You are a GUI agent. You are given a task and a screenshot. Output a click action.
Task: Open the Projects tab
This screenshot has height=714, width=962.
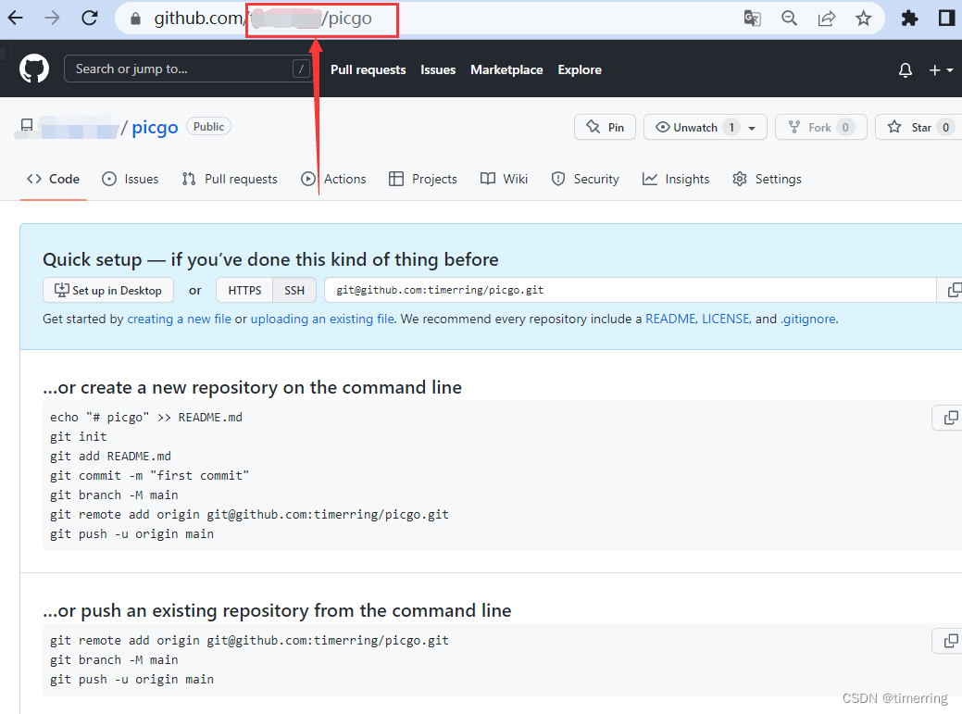click(x=423, y=179)
